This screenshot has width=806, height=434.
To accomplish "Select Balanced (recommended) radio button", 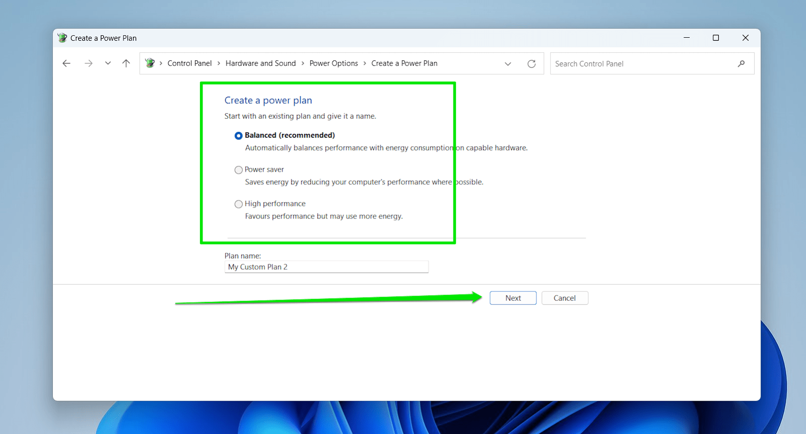I will point(239,135).
